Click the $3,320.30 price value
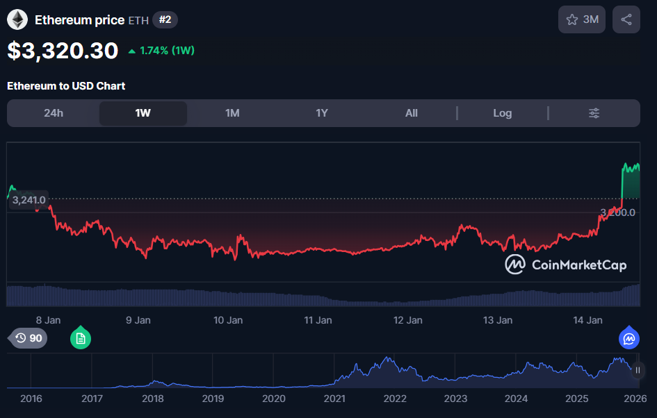The width and height of the screenshot is (657, 418). click(x=63, y=51)
